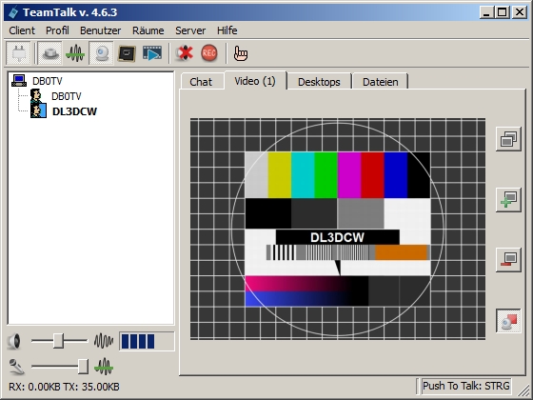533x400 pixels.
Task: Click the speaker icon
Action: pos(14,341)
